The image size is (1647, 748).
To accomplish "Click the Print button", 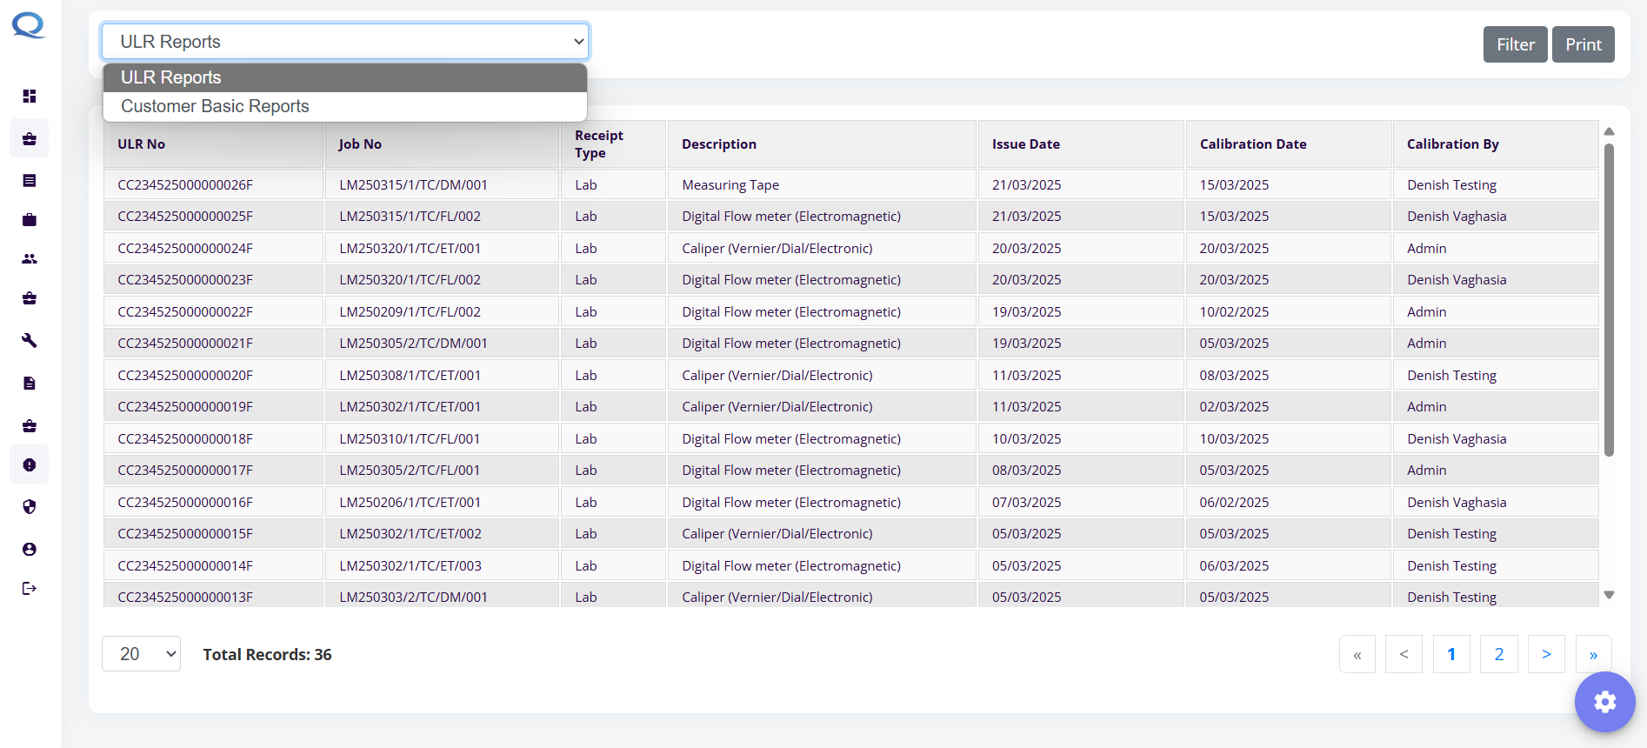I will point(1583,44).
